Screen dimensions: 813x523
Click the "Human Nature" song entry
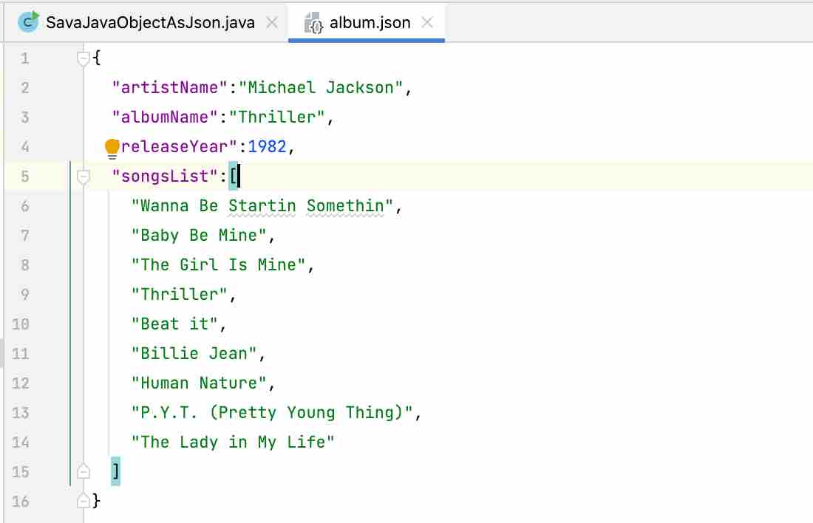[x=199, y=383]
